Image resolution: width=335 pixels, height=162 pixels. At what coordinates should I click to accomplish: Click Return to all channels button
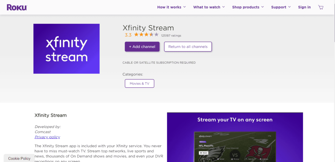[x=188, y=47]
